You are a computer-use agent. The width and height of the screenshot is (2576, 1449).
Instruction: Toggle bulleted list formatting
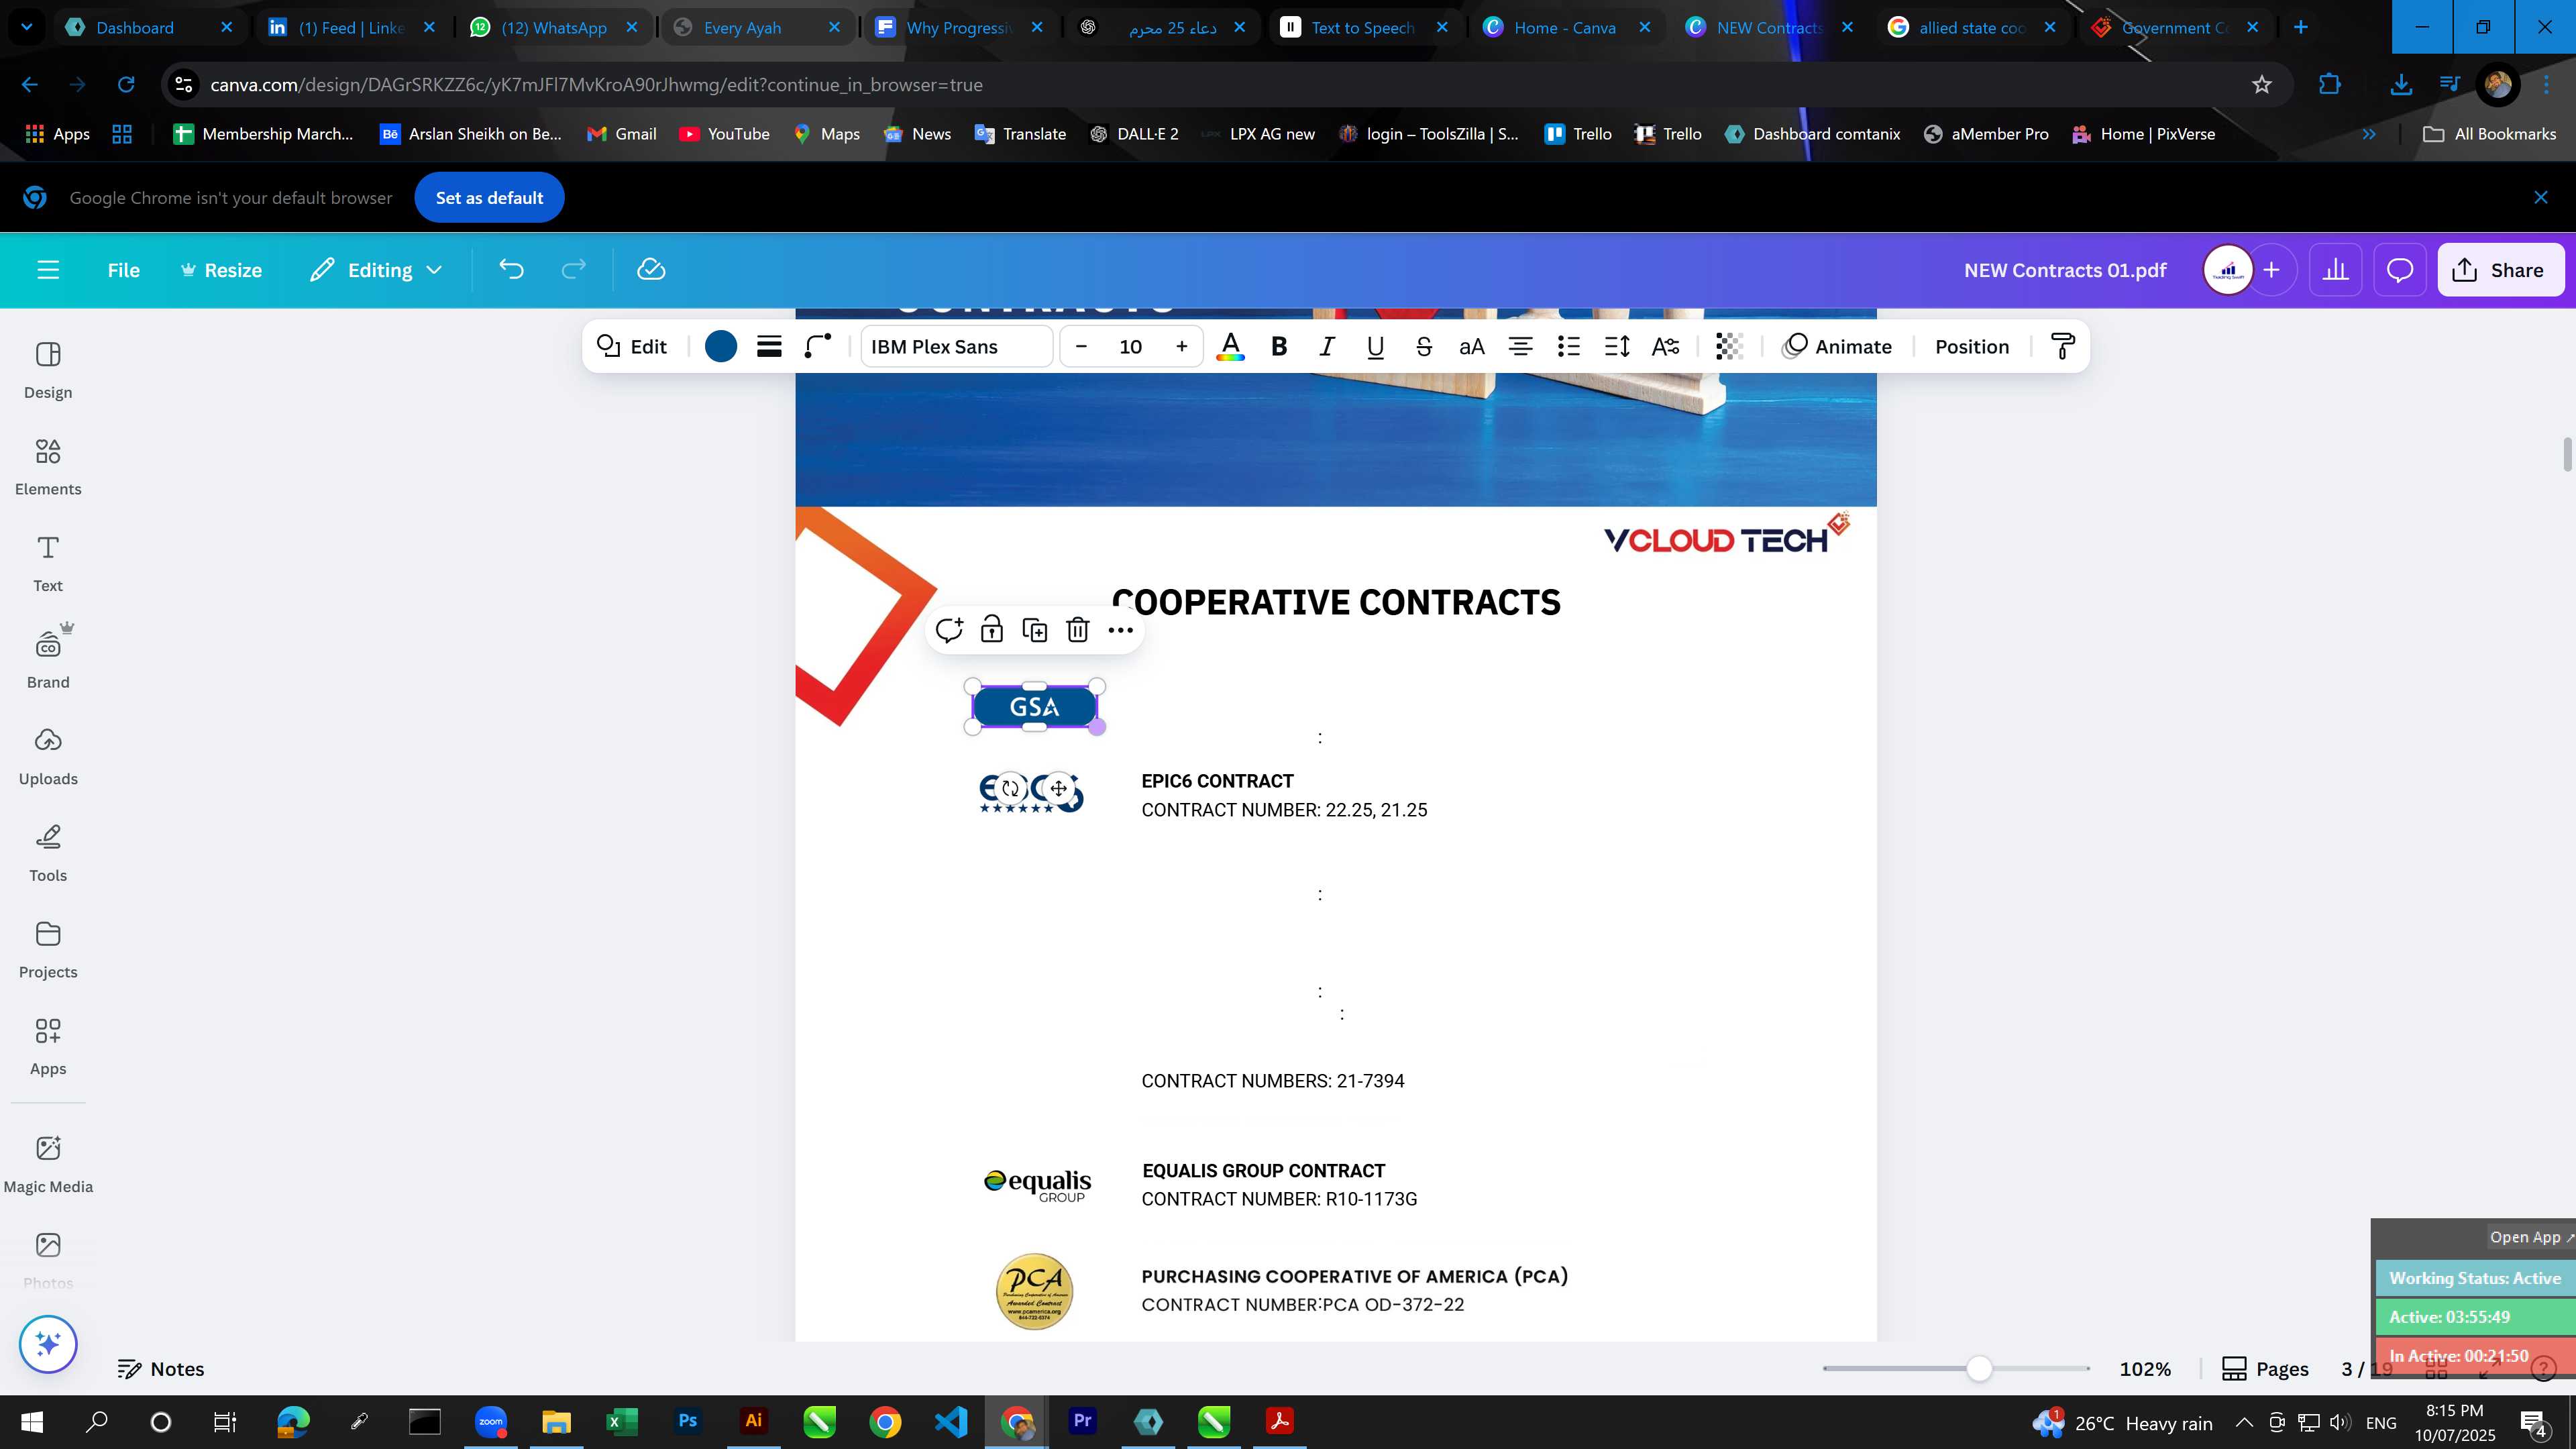coord(1568,347)
